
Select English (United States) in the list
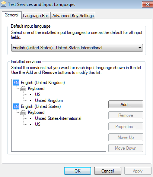tap(41, 106)
